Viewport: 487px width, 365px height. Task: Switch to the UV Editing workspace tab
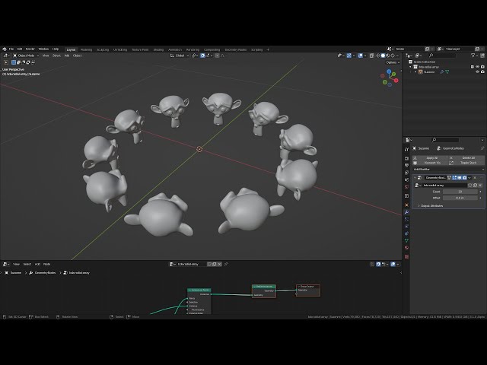[x=120, y=49]
